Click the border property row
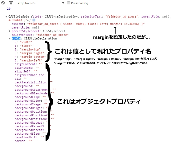This screenshot has height=143, width=172. [23, 141]
